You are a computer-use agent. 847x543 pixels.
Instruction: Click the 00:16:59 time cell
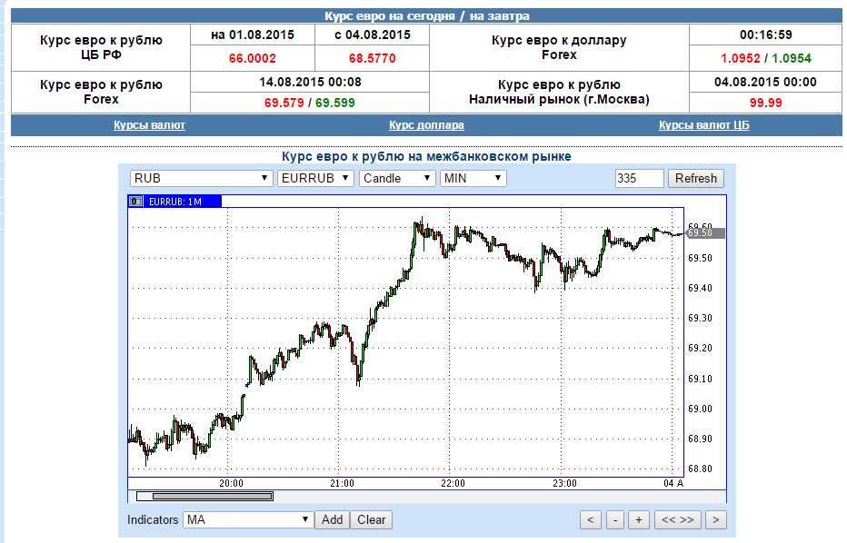765,35
